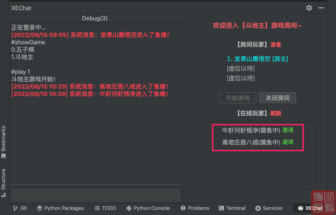Click player name 高老庄居八戒(摸鱼中)
Screen dimensions: 336x215
click(x=251, y=143)
